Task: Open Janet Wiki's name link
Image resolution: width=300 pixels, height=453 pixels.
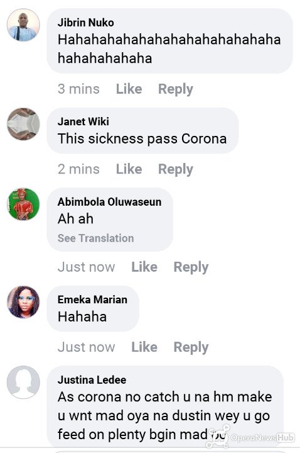Action: click(83, 121)
